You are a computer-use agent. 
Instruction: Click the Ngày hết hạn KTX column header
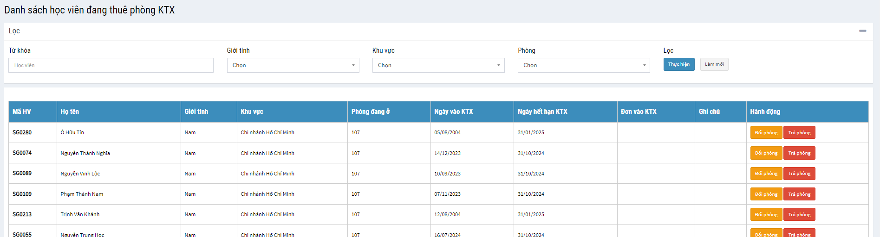tap(542, 112)
